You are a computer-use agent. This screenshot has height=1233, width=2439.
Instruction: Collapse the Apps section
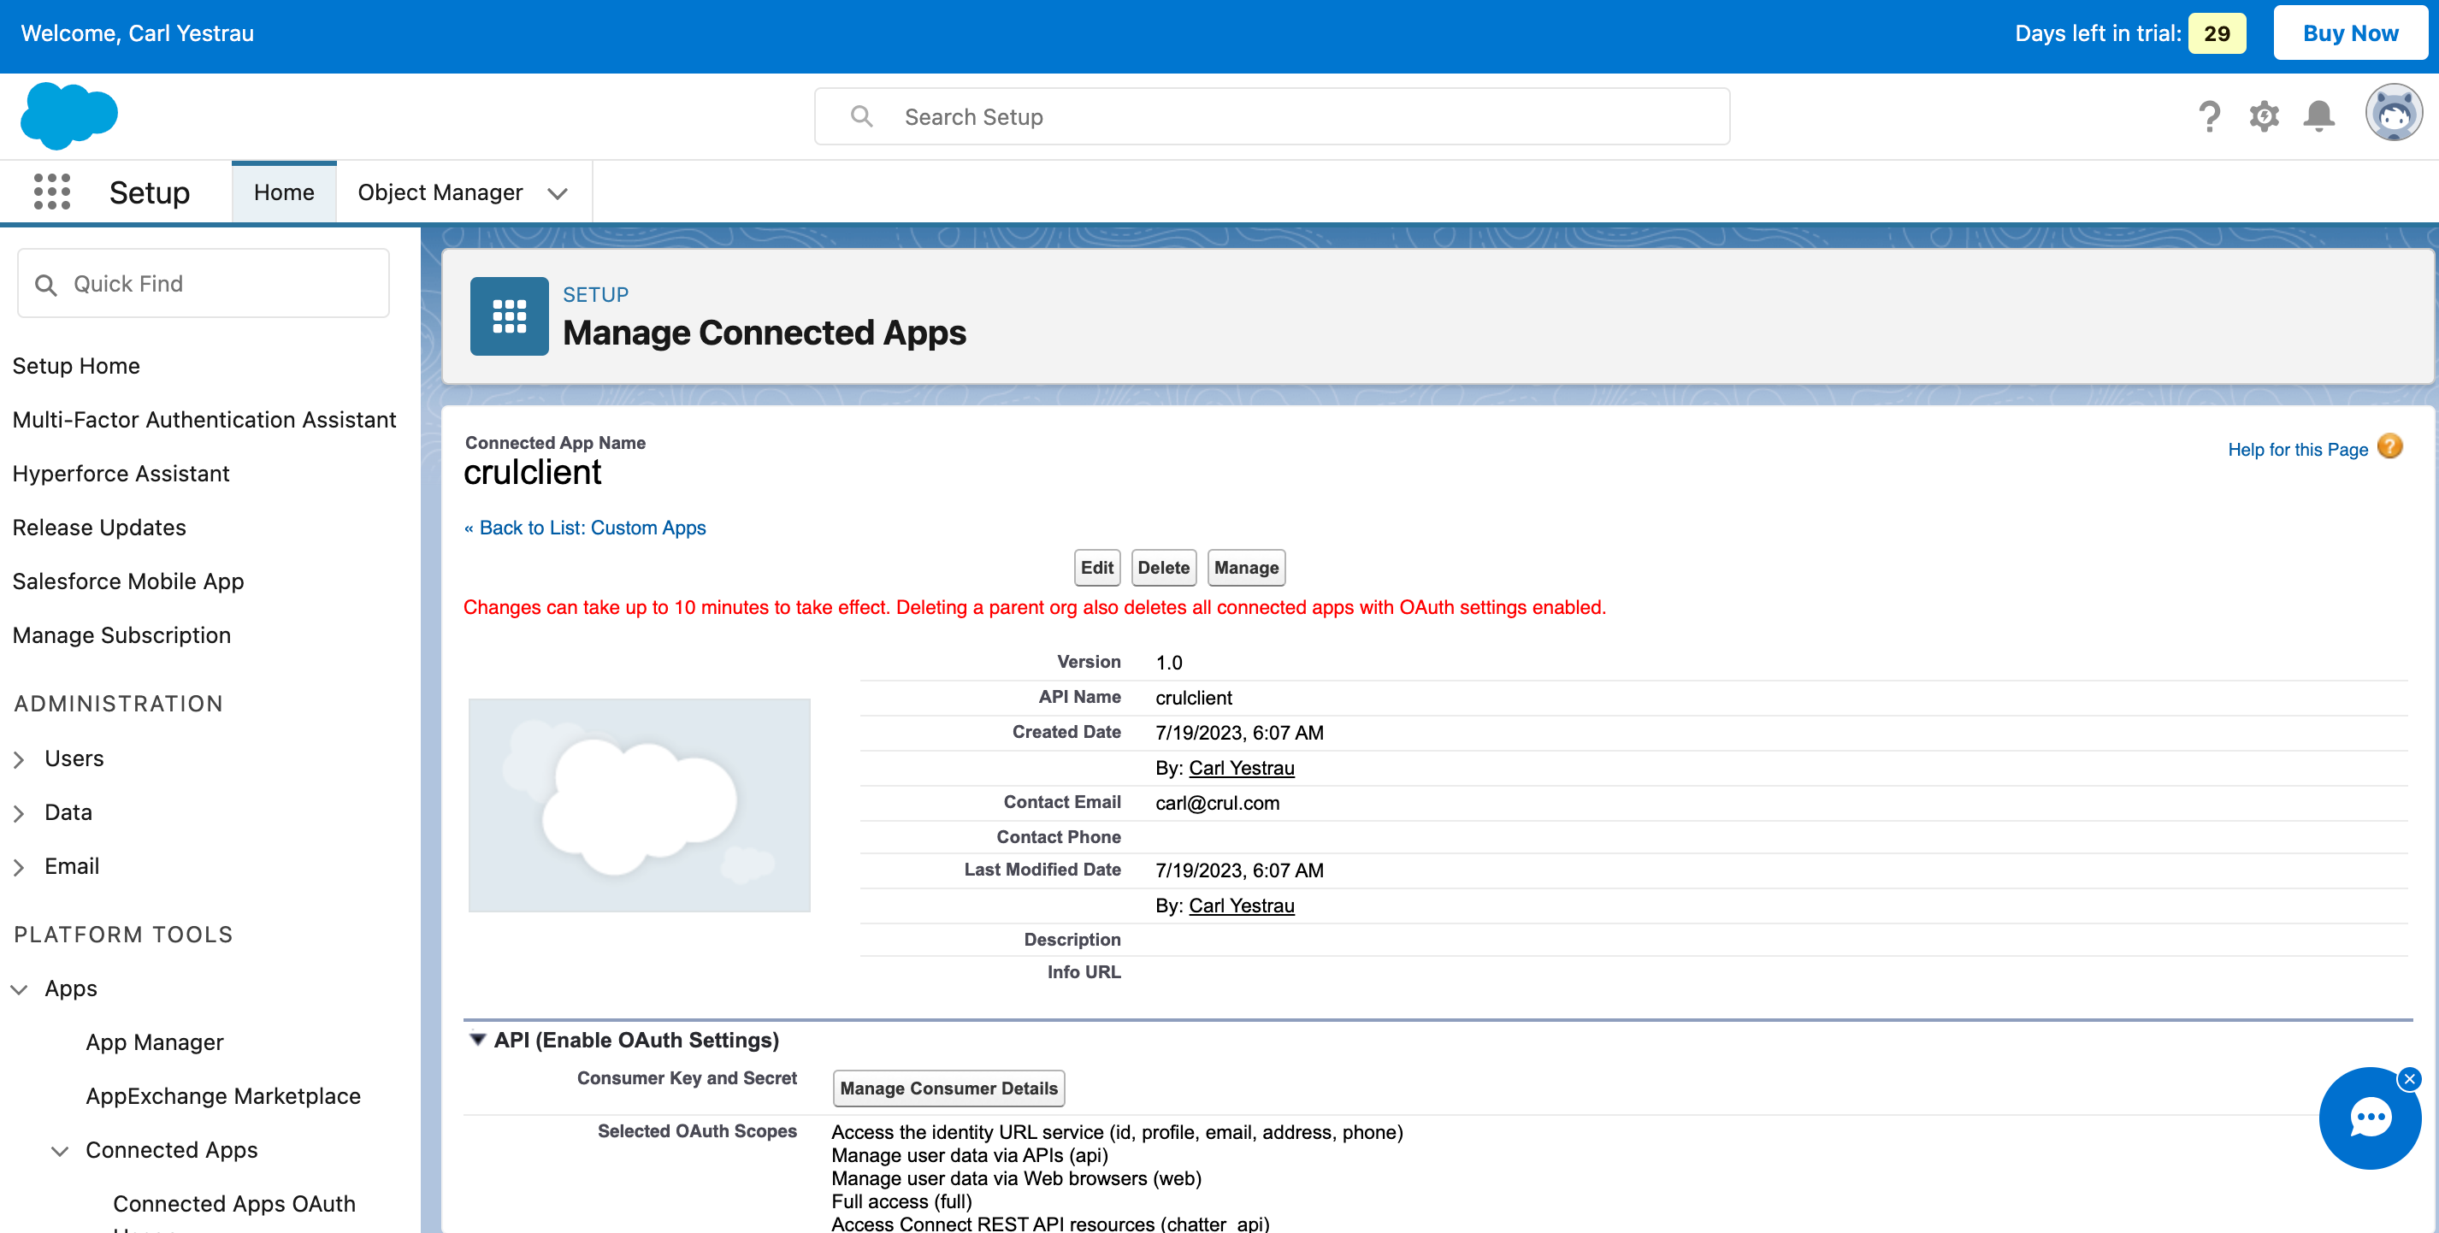tap(19, 989)
